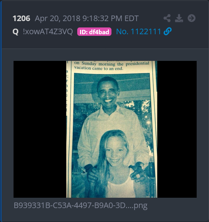Download the post using the download icon
209x222 pixels.
point(179,18)
